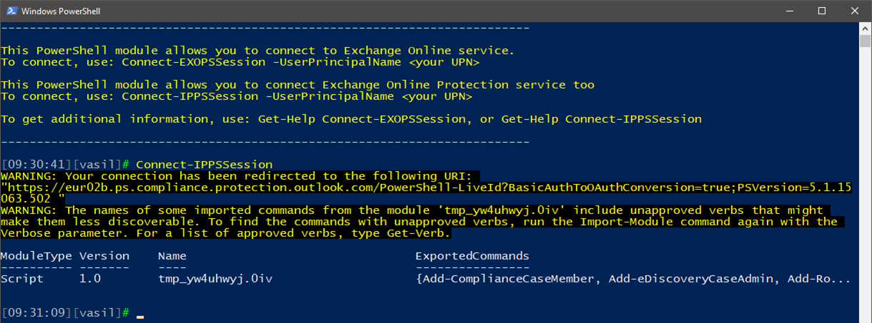Image resolution: width=872 pixels, height=323 pixels.
Task: Maximize the Windows PowerShell window
Action: [821, 11]
